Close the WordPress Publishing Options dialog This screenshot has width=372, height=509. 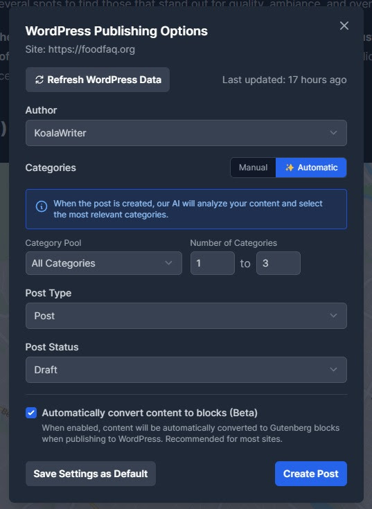(344, 26)
